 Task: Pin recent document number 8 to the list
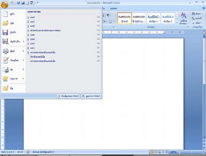(x=99, y=48)
